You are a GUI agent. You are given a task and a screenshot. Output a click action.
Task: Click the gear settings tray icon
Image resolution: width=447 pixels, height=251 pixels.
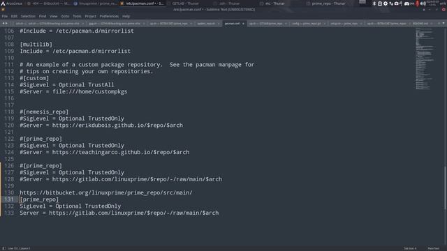tap(386, 3)
